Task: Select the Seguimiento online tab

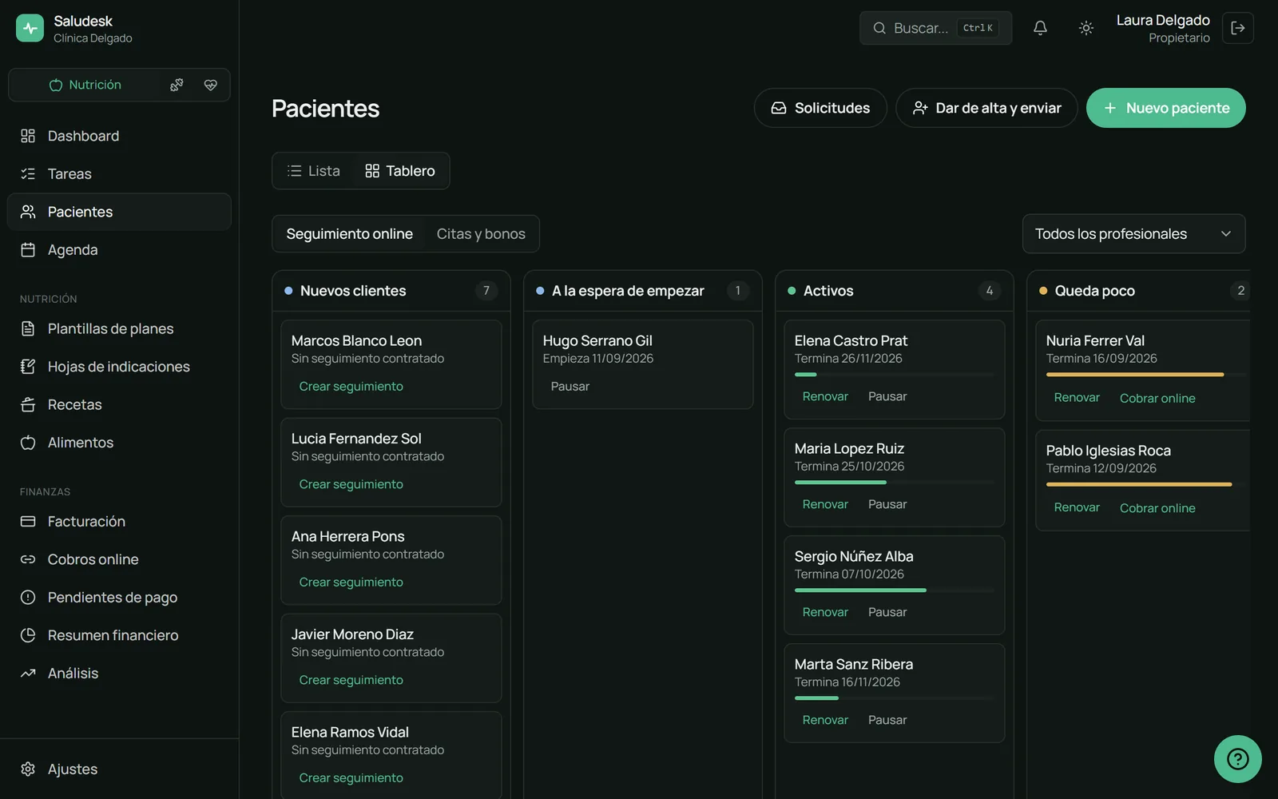Action: point(349,234)
